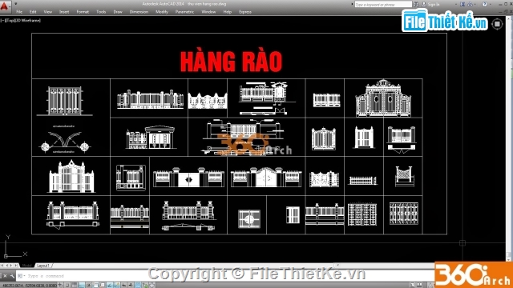Image resolution: width=513 pixels, height=288 pixels.
Task: Toggle Infer Constraints in status bar
Action: [x=59, y=286]
